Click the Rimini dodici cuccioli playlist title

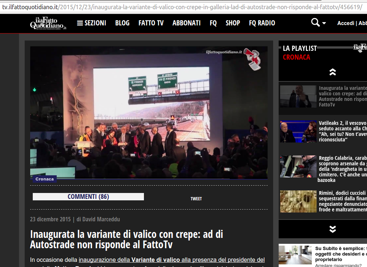click(343, 201)
